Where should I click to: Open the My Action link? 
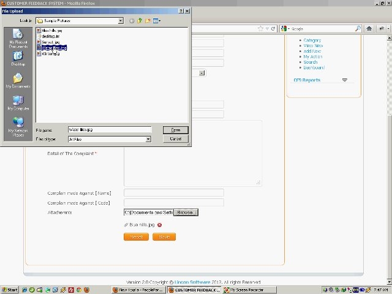(x=313, y=56)
